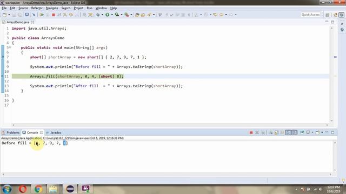Click the Windows Start button

click(7, 189)
